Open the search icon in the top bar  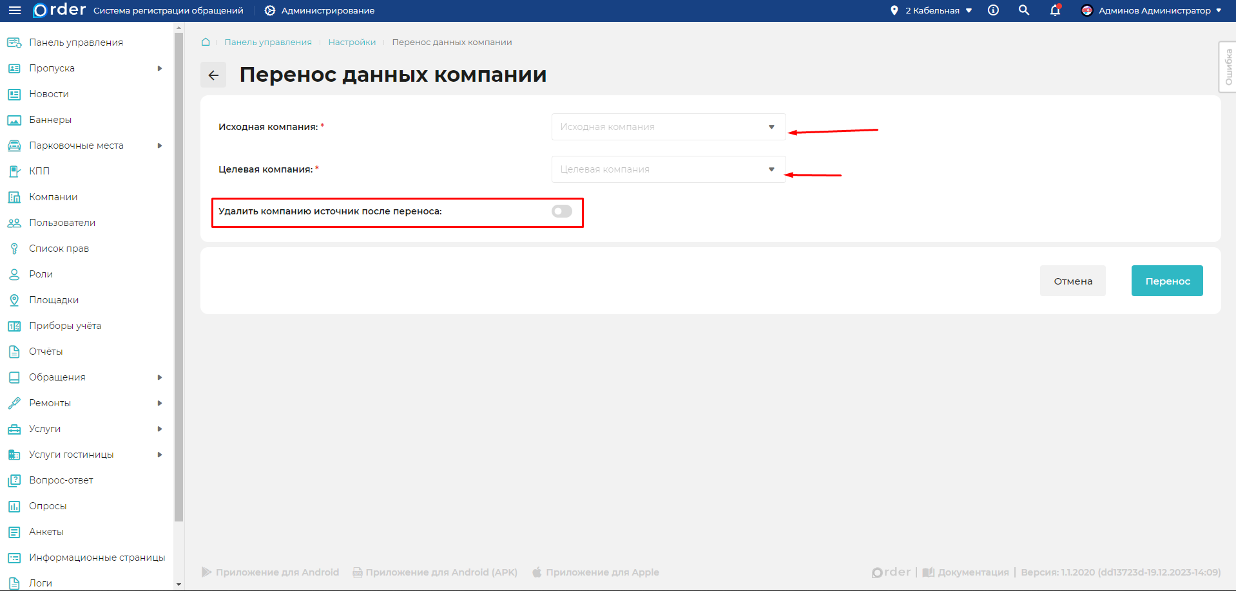point(1023,10)
